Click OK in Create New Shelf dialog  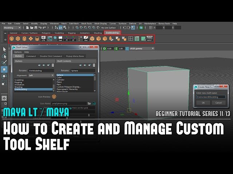tap(203, 103)
